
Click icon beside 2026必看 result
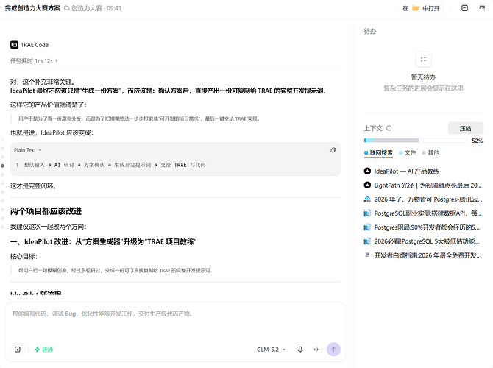pos(367,241)
